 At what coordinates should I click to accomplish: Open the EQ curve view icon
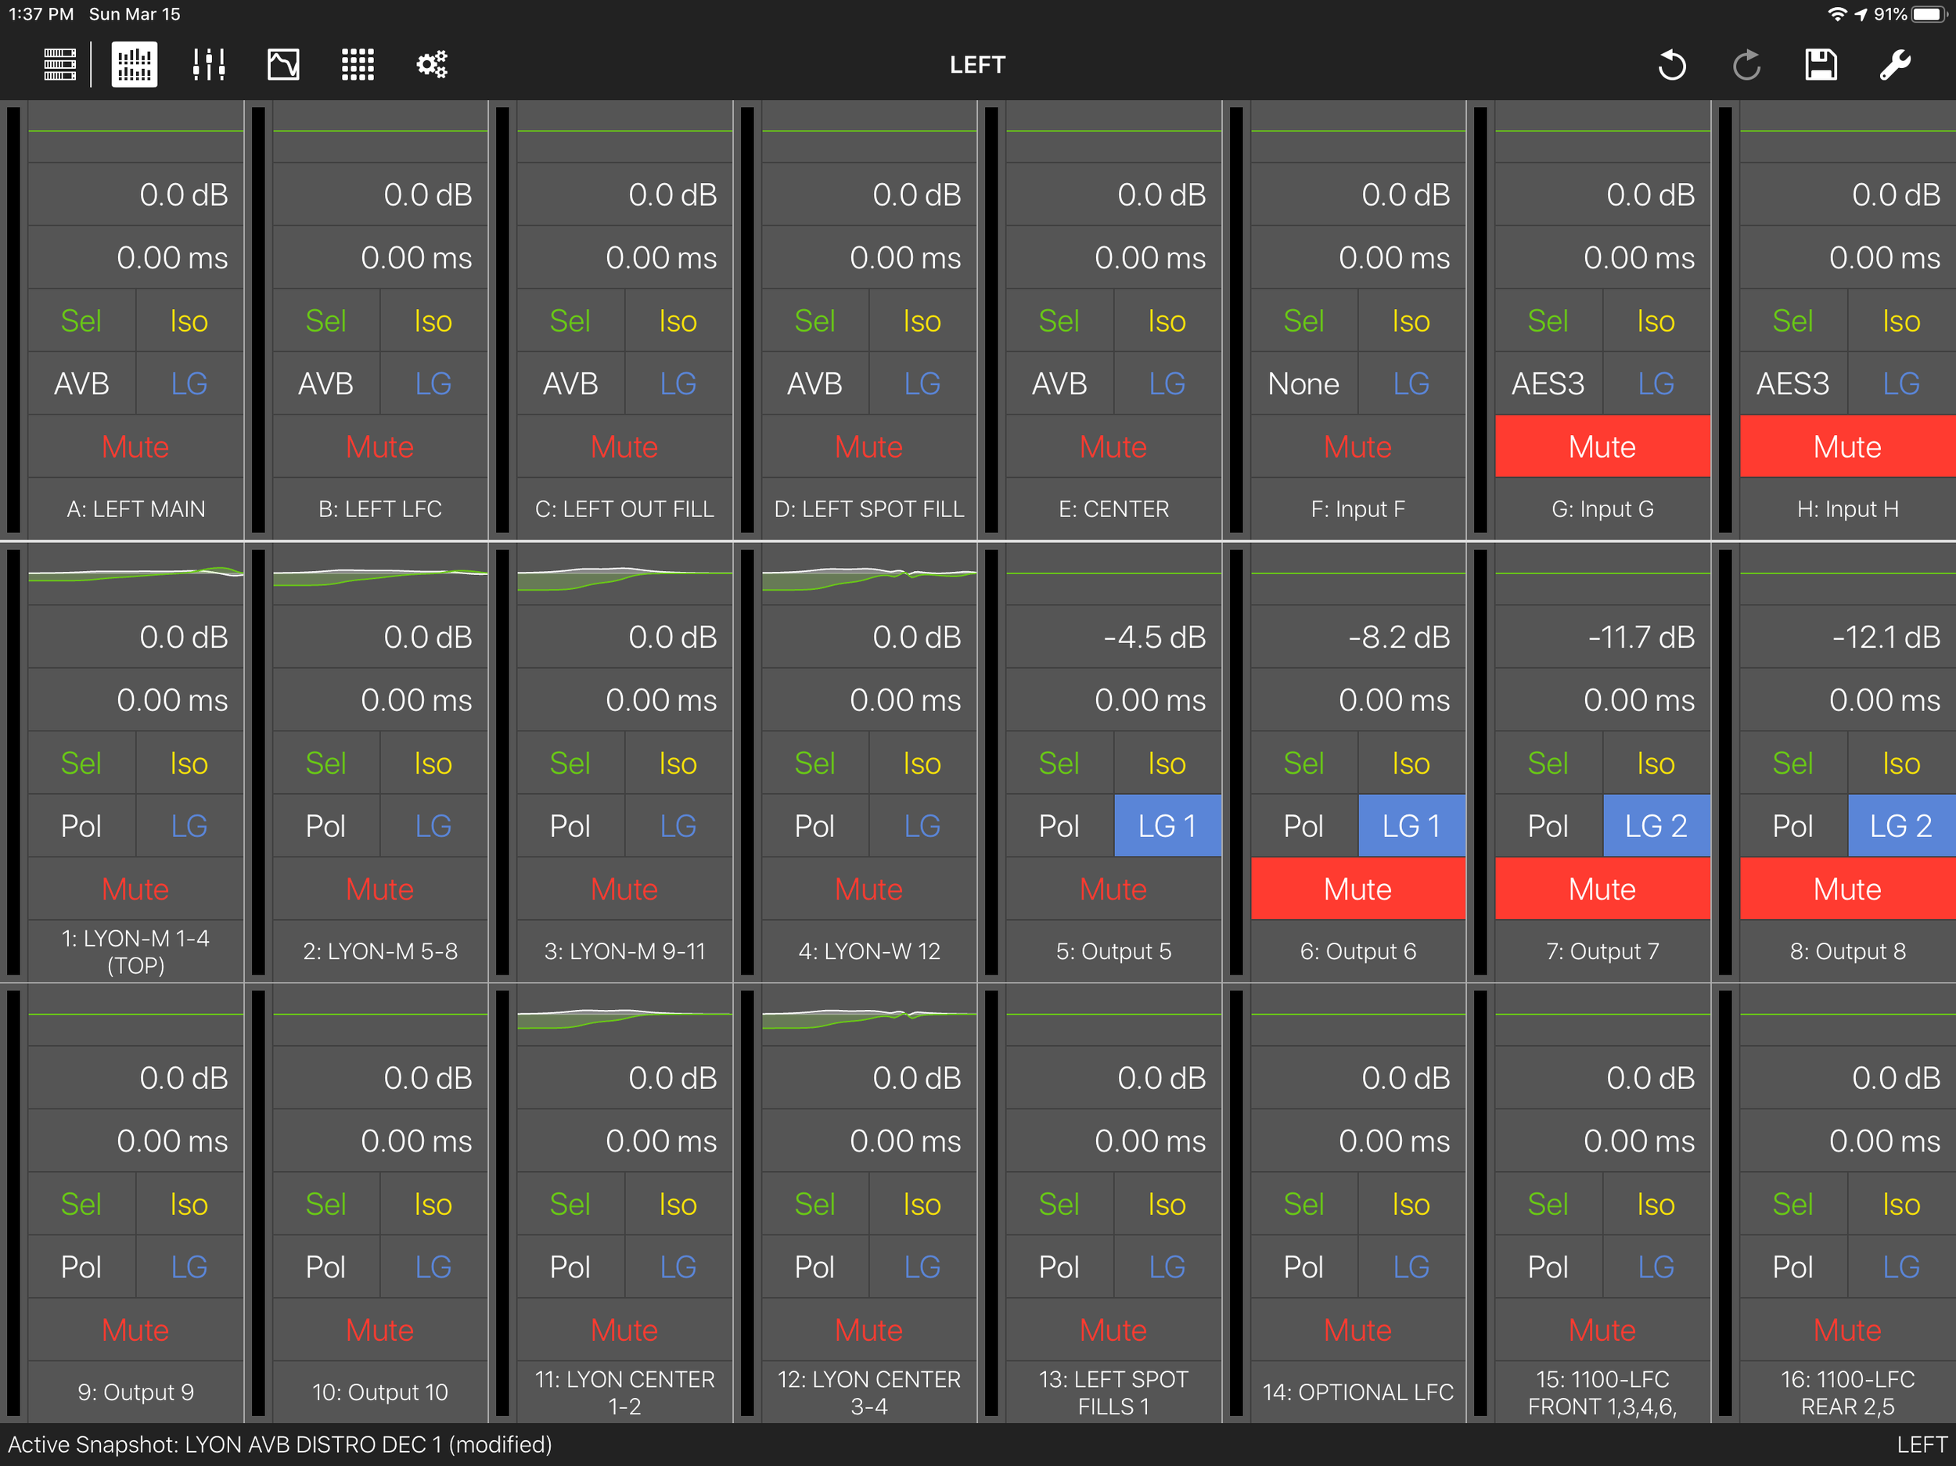(x=283, y=65)
